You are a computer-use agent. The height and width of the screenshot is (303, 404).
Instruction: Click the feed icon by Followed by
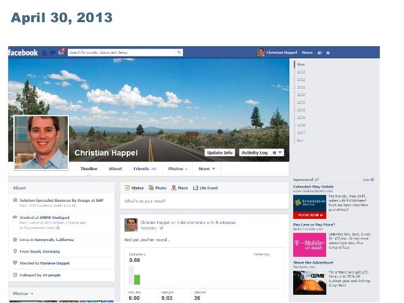[15, 275]
